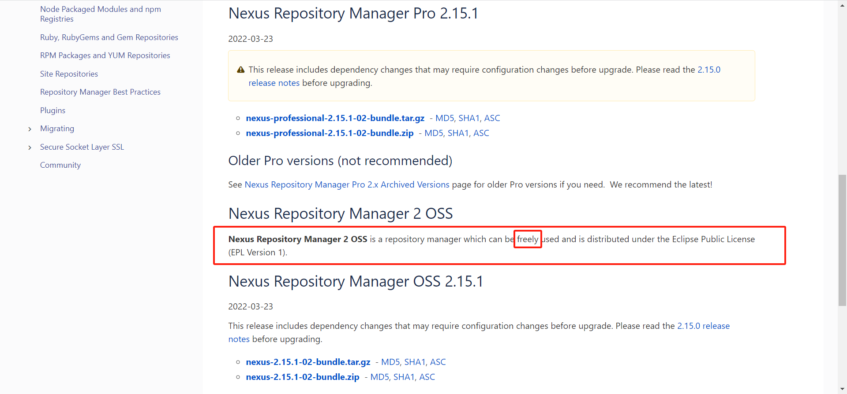Open SHA1 checksum for OSS tar.gz bundle
The image size is (847, 394).
tap(415, 362)
